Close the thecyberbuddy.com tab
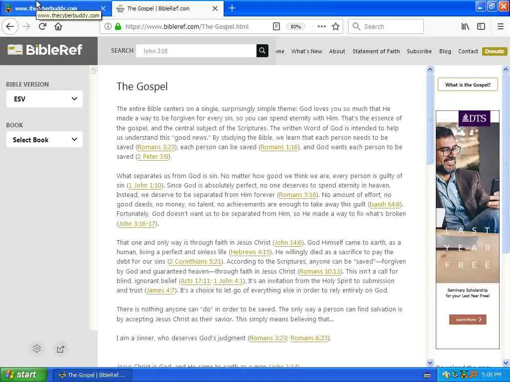The height and width of the screenshot is (382, 510). (103, 8)
